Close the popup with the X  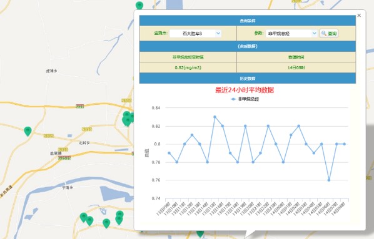pos(359,16)
